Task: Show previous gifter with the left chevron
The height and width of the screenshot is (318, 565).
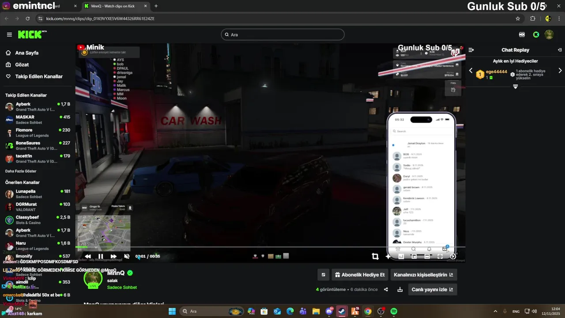Action: pyautogui.click(x=471, y=71)
